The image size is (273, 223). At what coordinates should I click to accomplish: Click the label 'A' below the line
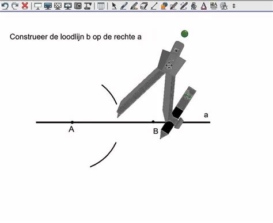[x=71, y=129]
